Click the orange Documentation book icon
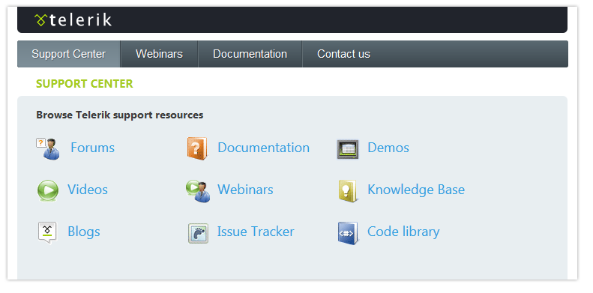This screenshot has width=593, height=293. click(x=197, y=148)
